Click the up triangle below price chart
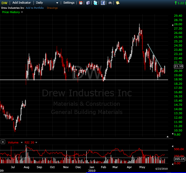The width and height of the screenshot is (186, 173). click(x=168, y=137)
